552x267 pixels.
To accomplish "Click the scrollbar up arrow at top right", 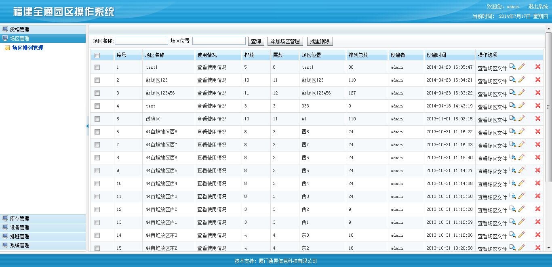I will [x=548, y=29].
